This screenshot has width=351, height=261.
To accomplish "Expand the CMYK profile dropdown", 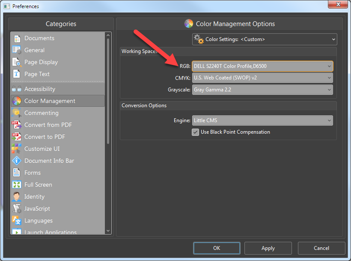I will pyautogui.click(x=262, y=78).
